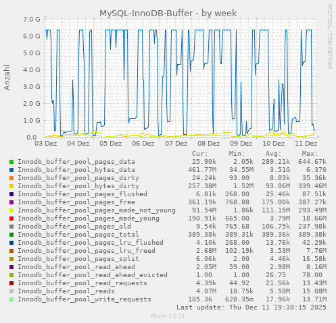Click the 05 Dez x-axis date
336x323 pixels.
[111, 144]
